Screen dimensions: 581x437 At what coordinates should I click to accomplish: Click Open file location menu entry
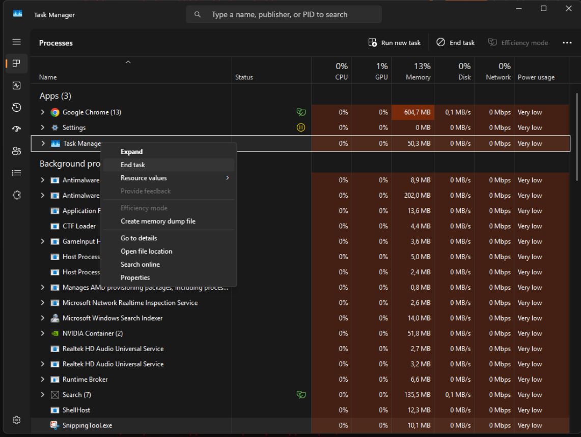(x=146, y=251)
